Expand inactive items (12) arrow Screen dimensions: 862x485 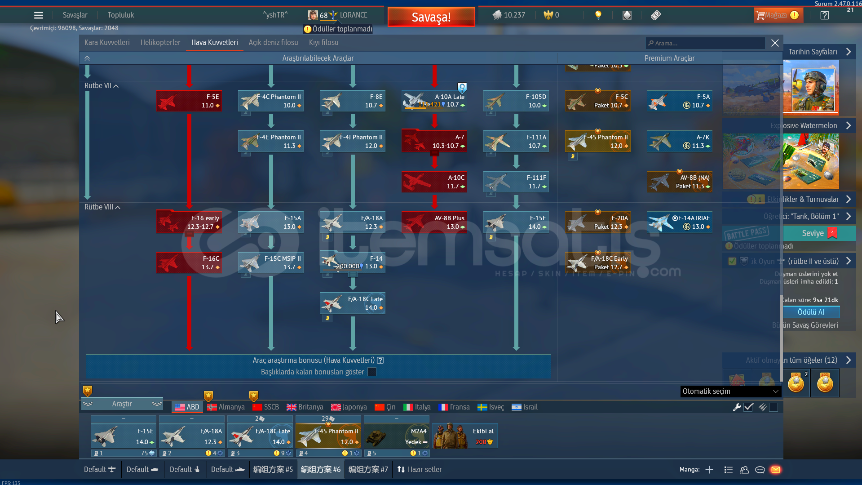[849, 360]
